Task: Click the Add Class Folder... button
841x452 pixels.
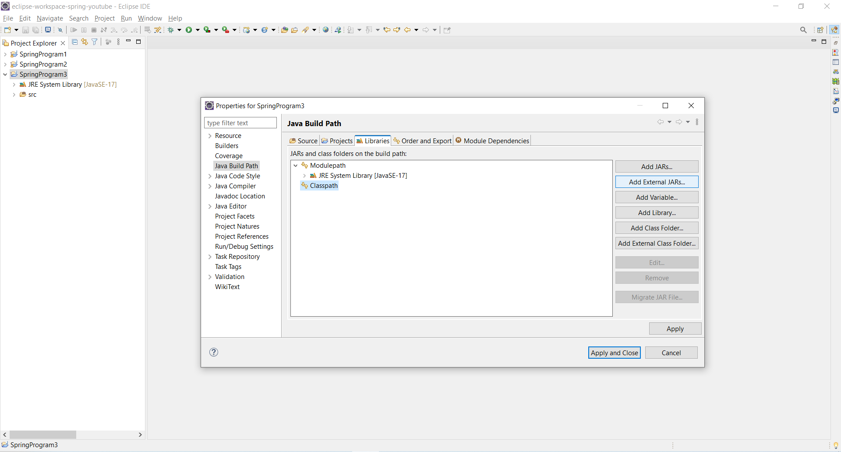Action: [x=657, y=228]
